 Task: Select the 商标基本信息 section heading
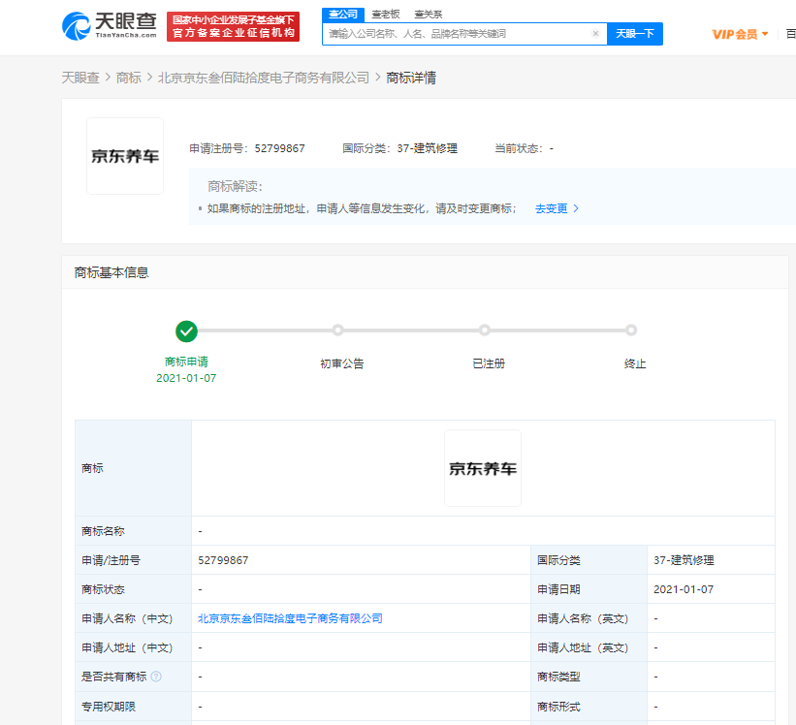[111, 273]
